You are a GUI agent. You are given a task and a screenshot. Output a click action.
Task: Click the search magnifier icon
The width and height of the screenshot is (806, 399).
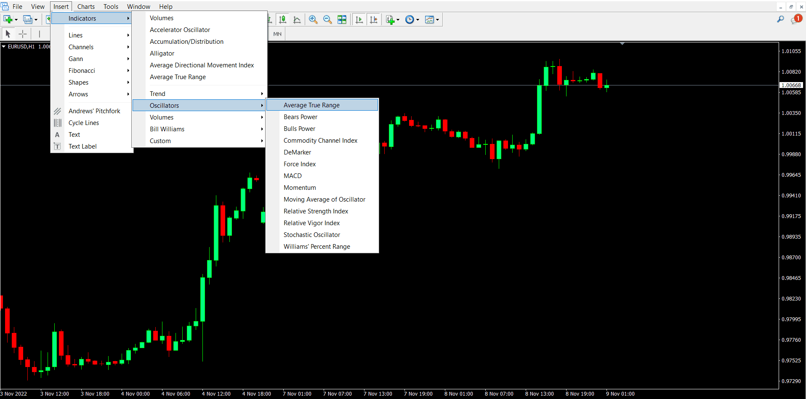(780, 19)
